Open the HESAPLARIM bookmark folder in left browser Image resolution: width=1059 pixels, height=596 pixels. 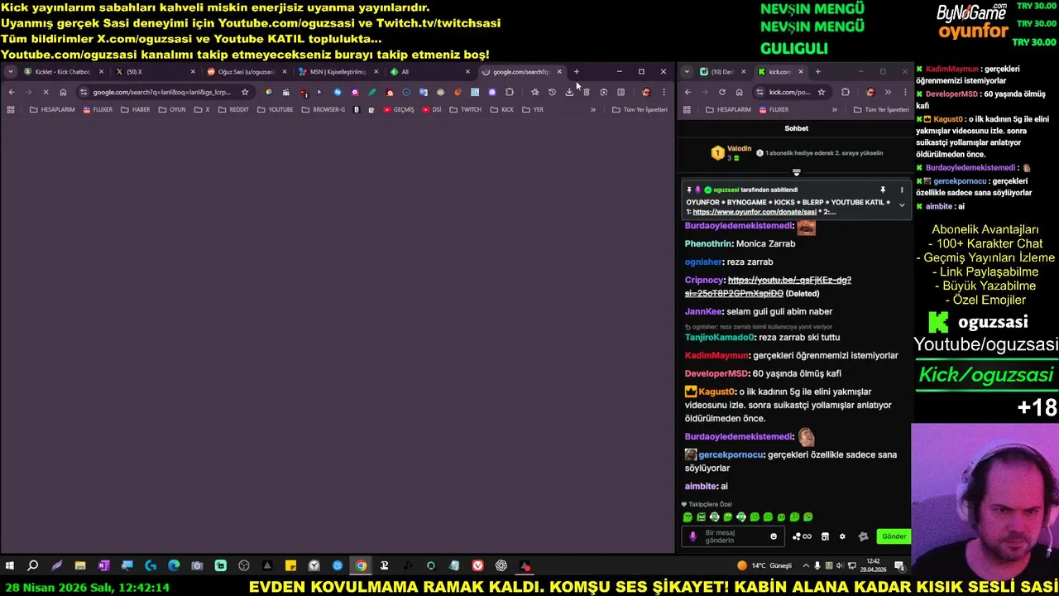(51, 109)
